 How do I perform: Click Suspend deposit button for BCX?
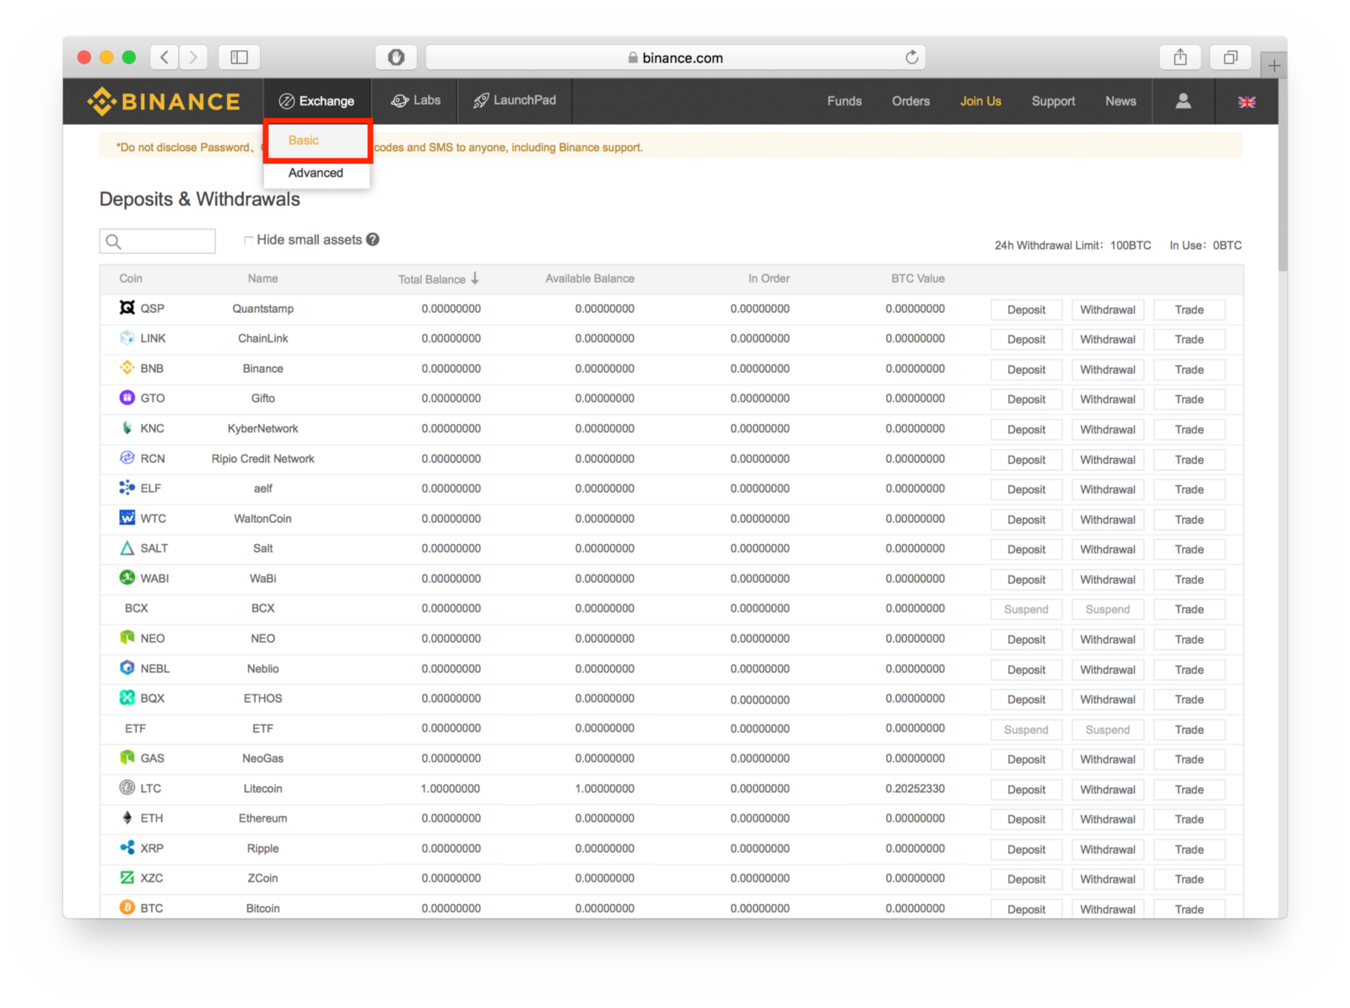click(1026, 609)
